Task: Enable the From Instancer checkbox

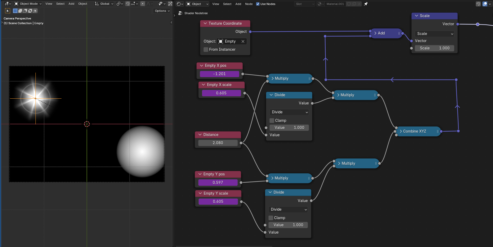Action: [x=206, y=49]
